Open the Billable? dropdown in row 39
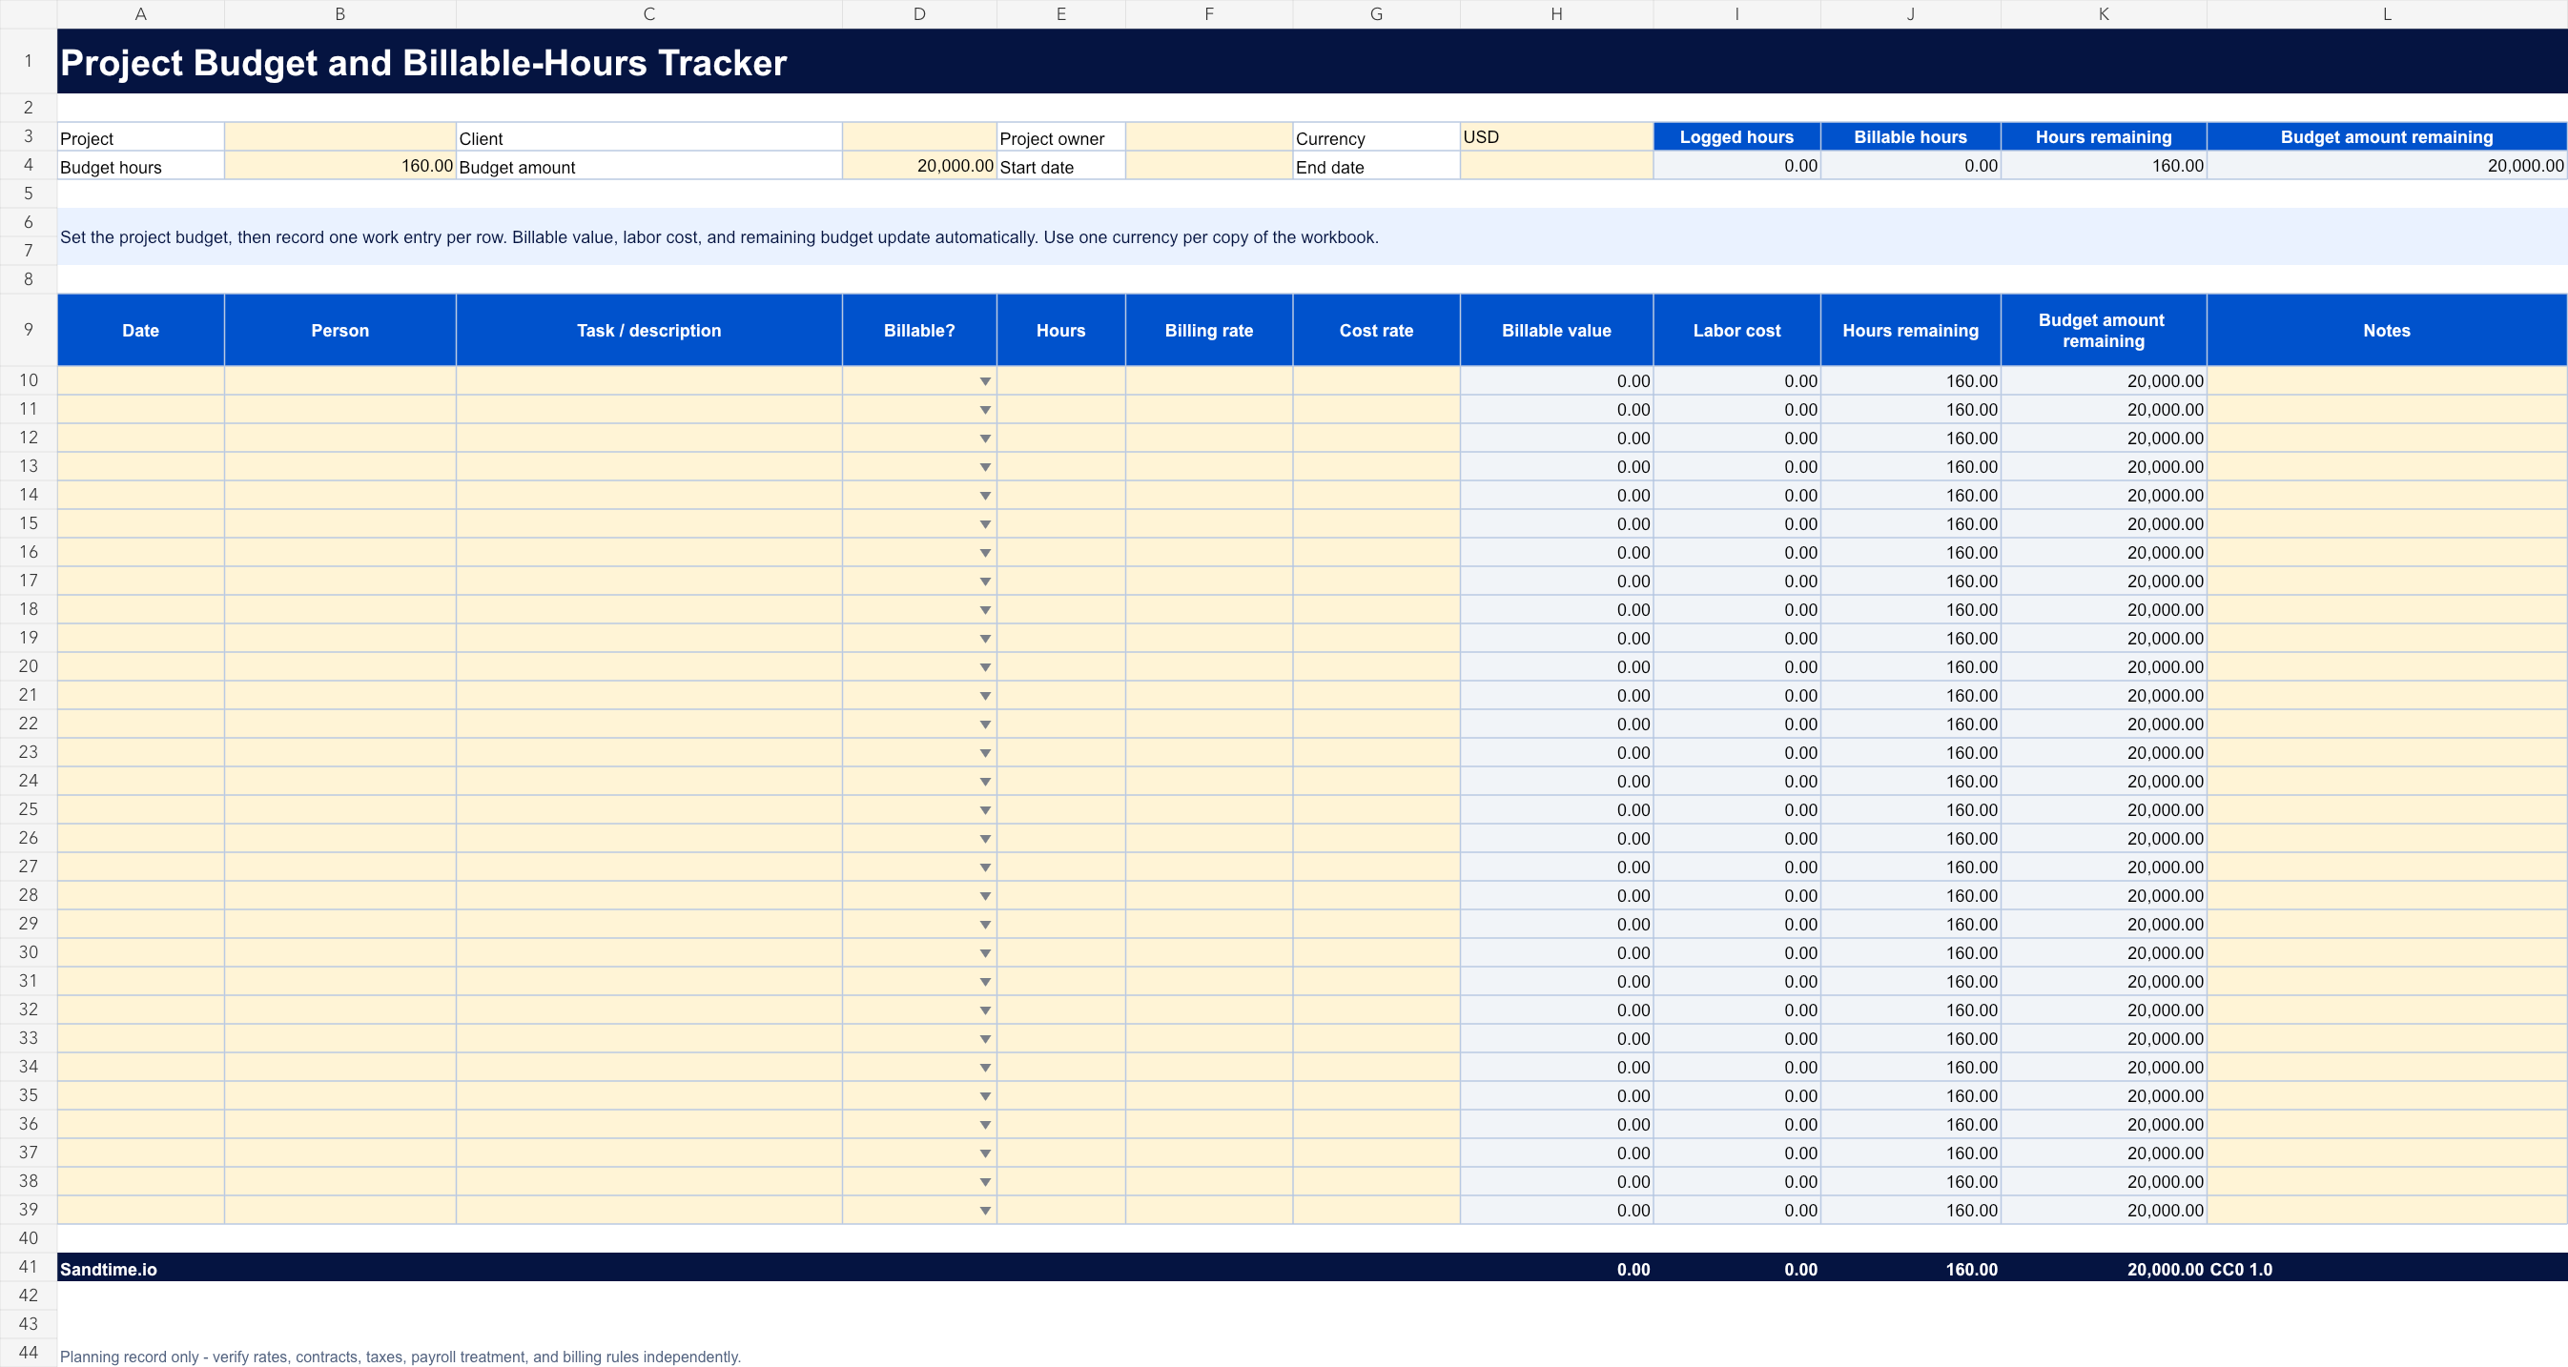Image resolution: width=2568 pixels, height=1367 pixels. point(984,1212)
